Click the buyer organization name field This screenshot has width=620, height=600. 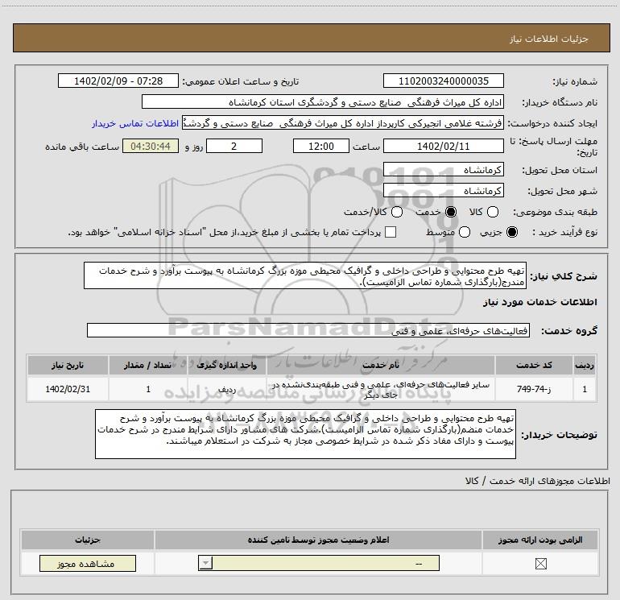323,102
